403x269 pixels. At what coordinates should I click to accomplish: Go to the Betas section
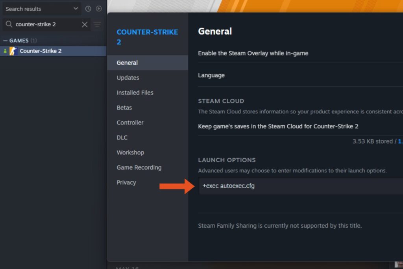(x=124, y=108)
